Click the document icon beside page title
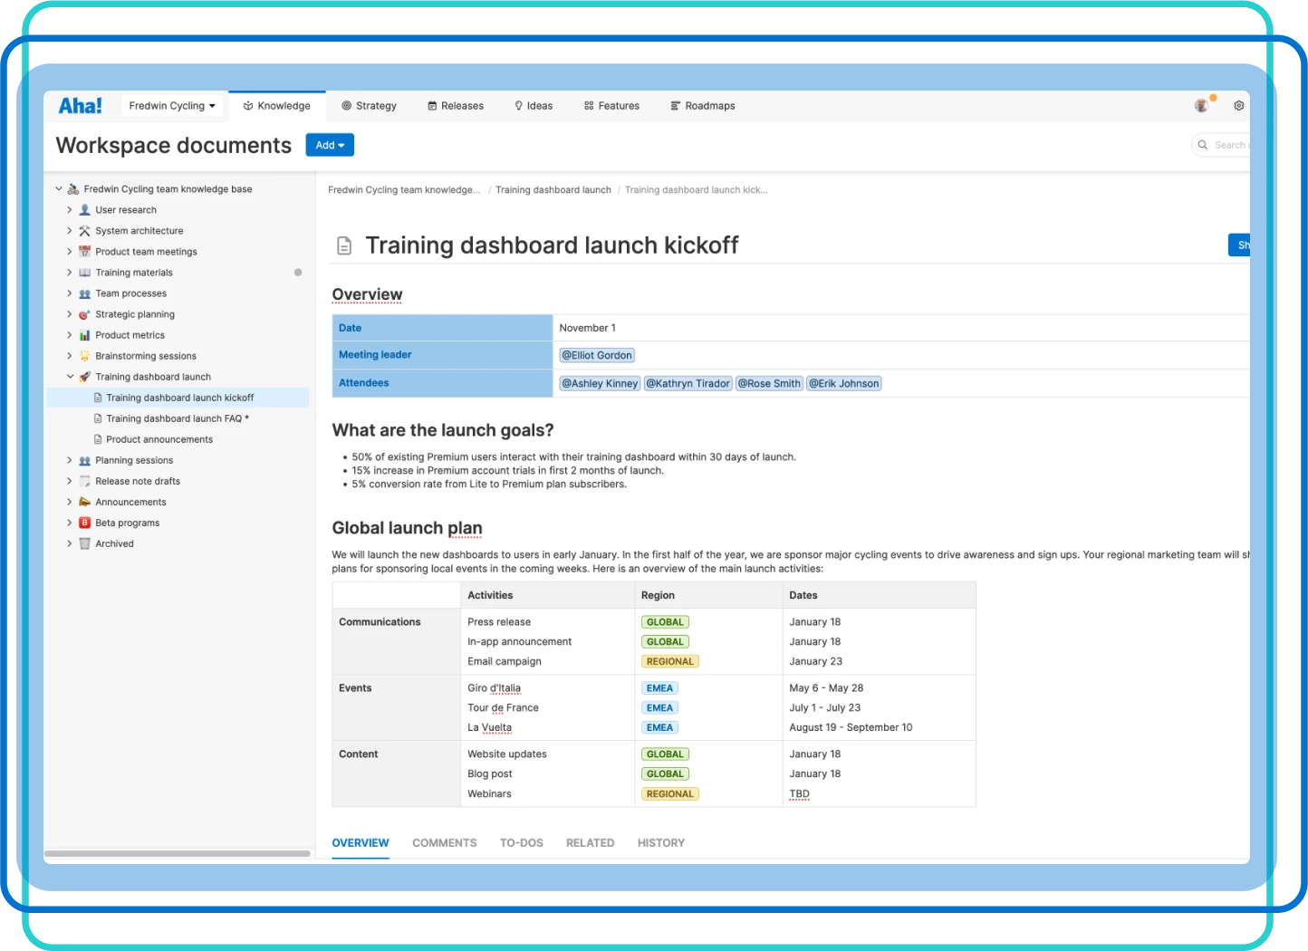The image size is (1308, 951). (344, 245)
